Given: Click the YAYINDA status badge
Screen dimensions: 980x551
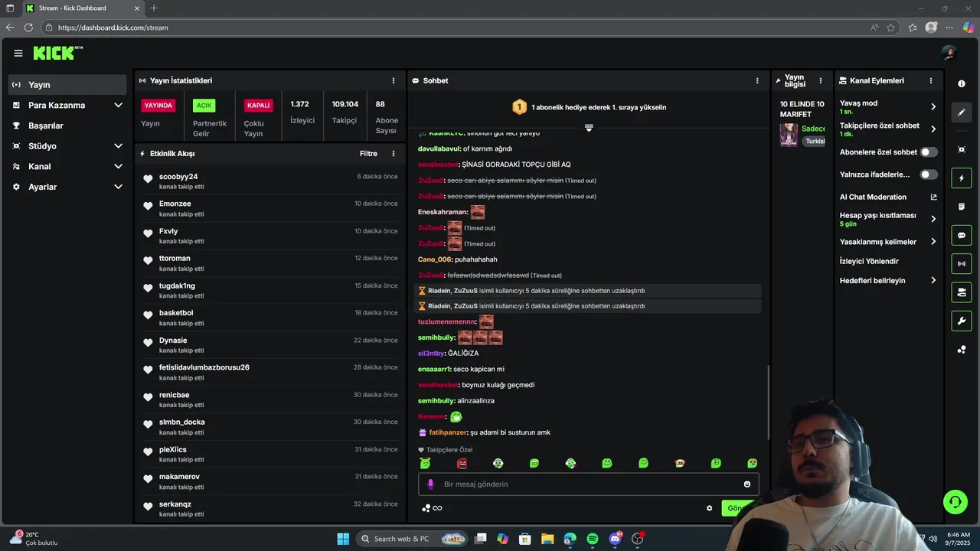Looking at the screenshot, I should [158, 106].
